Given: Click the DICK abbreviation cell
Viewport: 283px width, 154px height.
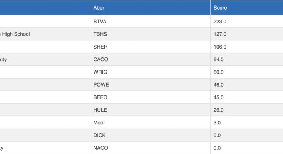Looking at the screenshot, I should (100, 135).
